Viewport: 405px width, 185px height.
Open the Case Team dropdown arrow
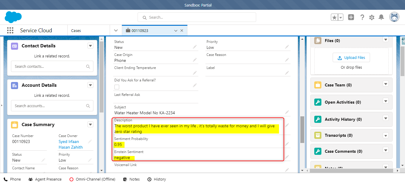pyautogui.click(x=386, y=84)
